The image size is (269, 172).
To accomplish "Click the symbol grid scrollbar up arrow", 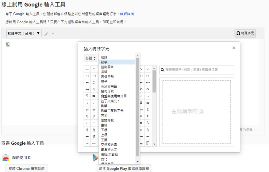I will tap(154, 68).
